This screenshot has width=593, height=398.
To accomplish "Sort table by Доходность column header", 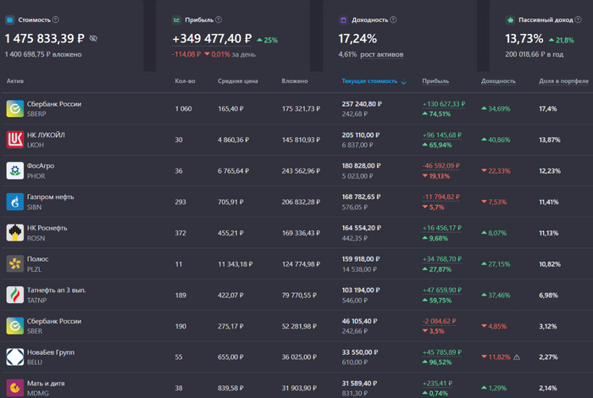I will pos(497,81).
